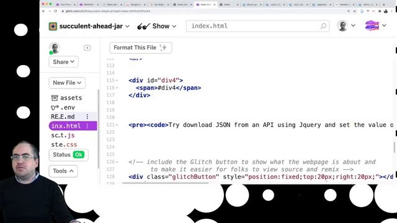This screenshot has width=397, height=223.
Task: Click the fish team avatar icon
Action: point(372,25)
